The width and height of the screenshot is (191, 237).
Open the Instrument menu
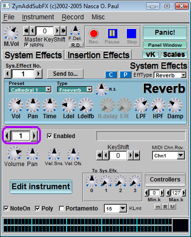pyautogui.click(x=38, y=17)
